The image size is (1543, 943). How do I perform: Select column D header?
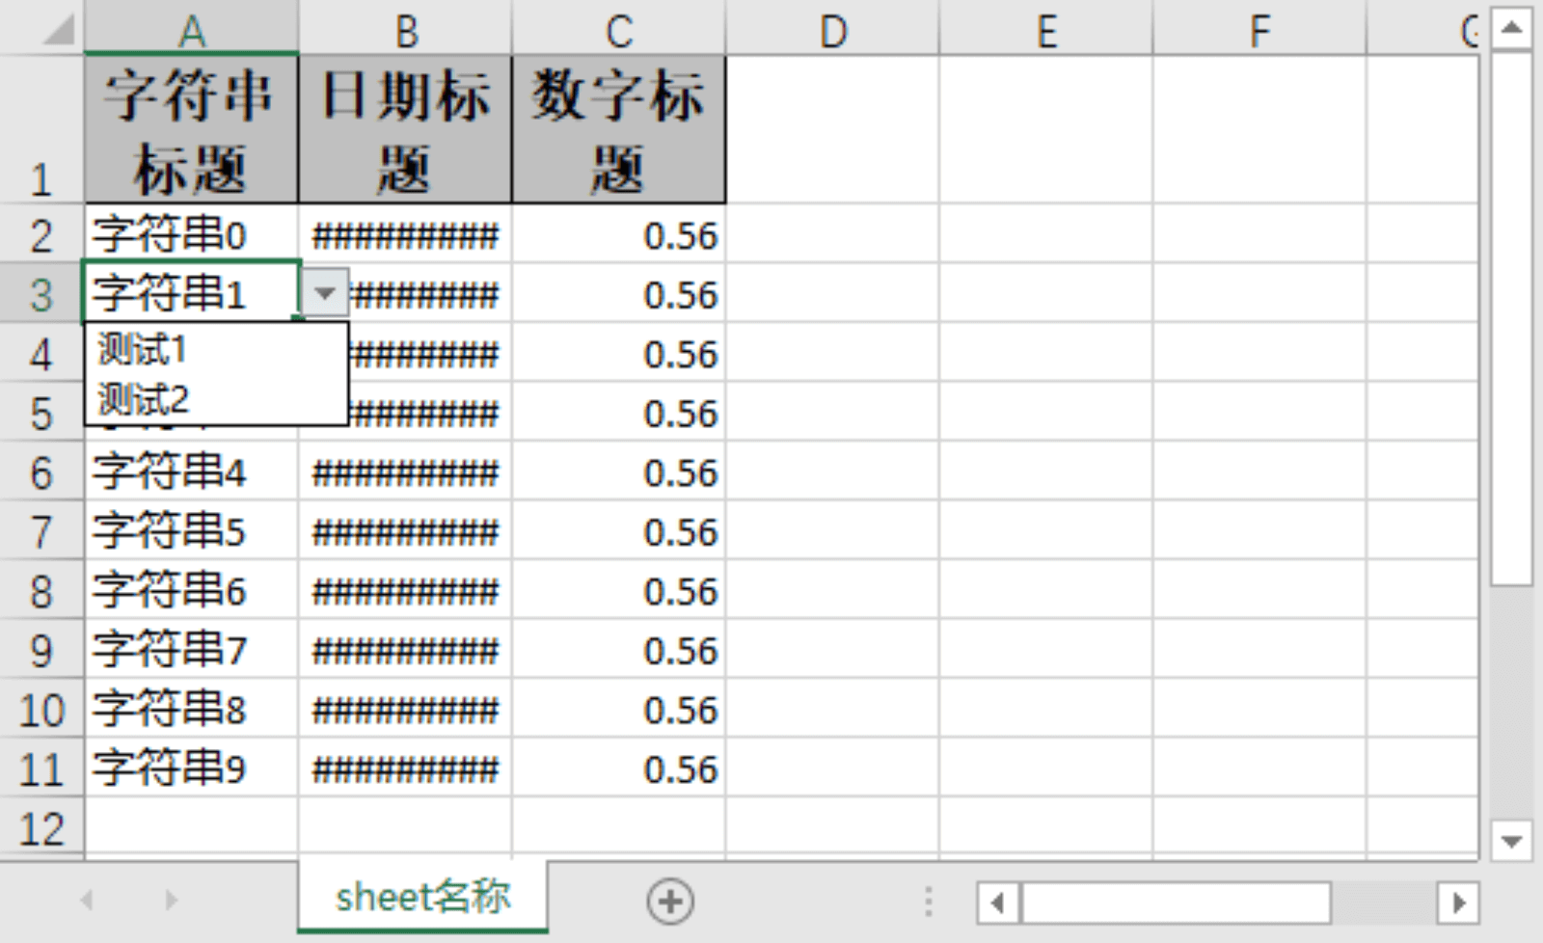click(832, 32)
